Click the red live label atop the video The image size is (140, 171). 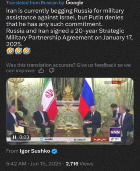coord(116,83)
